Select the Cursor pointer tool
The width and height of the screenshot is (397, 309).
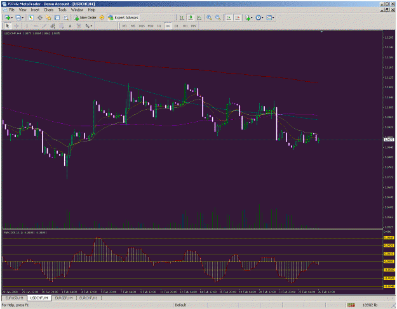[8, 26]
